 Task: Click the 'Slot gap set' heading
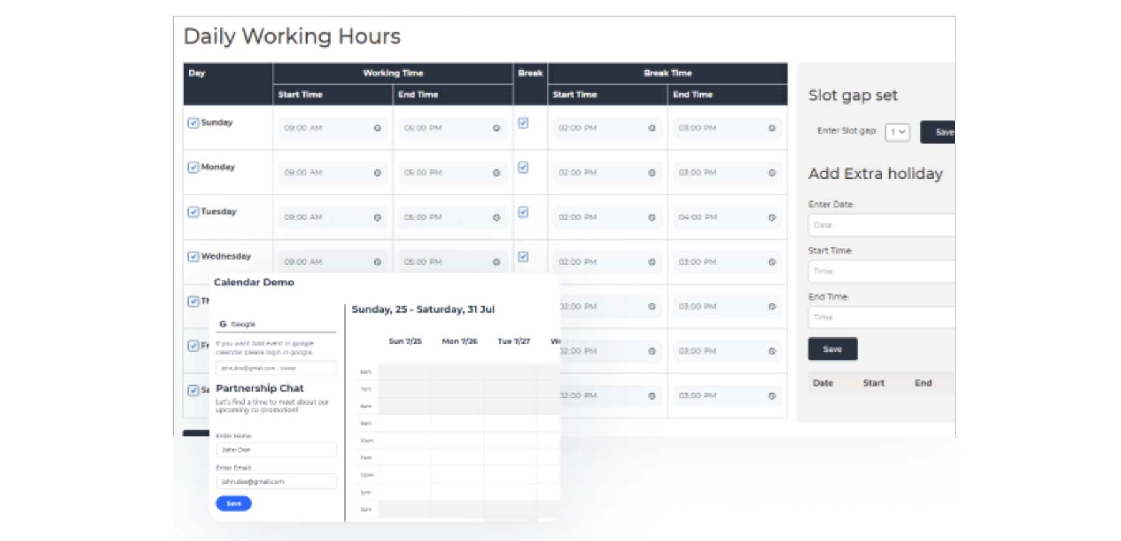point(853,95)
